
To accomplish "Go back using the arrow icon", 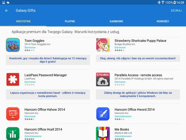I will [6, 11].
